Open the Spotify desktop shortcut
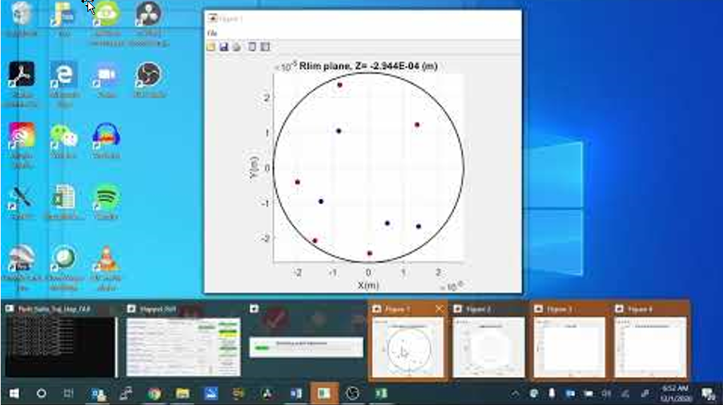This screenshot has height=405, width=723. (x=107, y=199)
